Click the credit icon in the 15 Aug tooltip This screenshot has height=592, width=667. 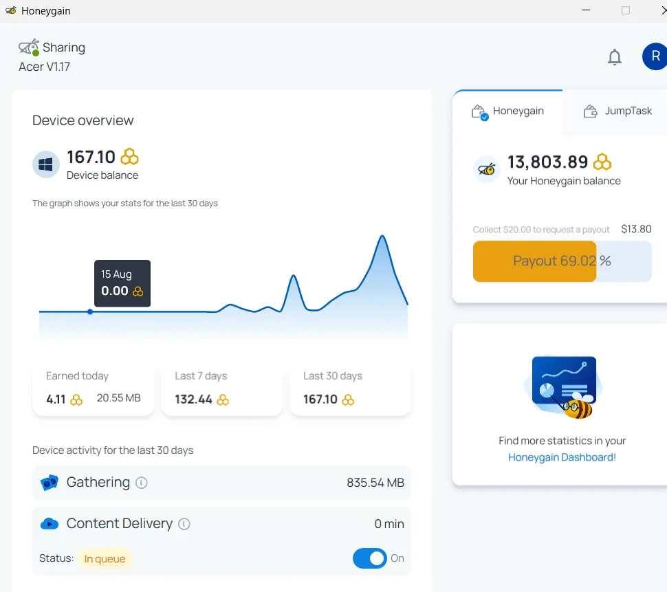coord(138,292)
